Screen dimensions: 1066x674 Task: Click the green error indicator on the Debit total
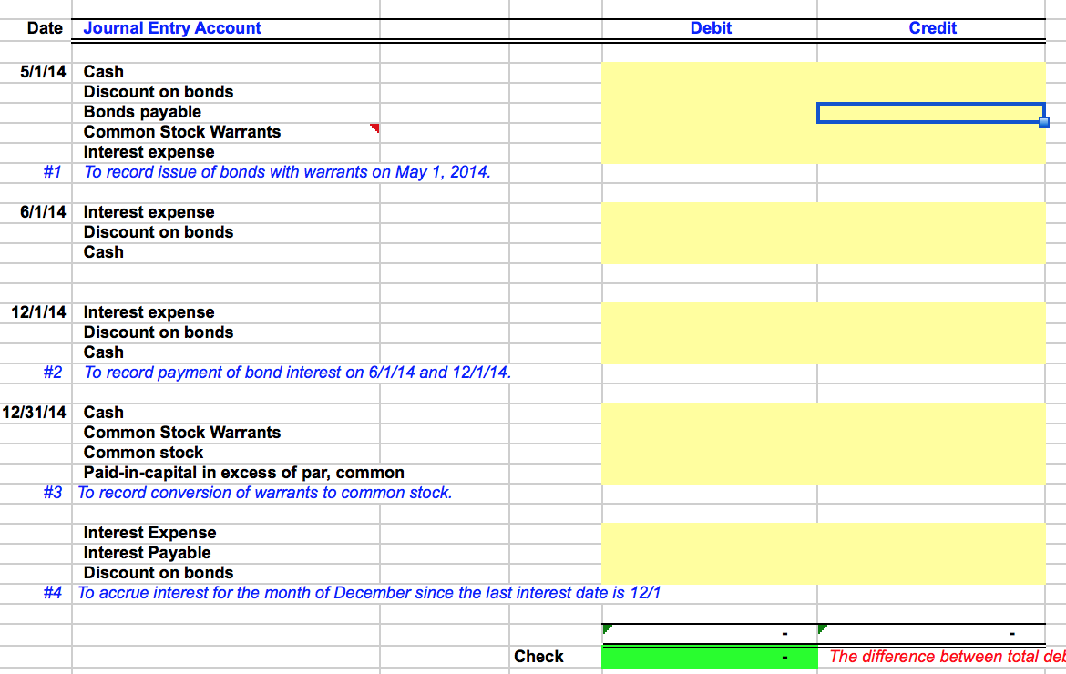click(607, 628)
